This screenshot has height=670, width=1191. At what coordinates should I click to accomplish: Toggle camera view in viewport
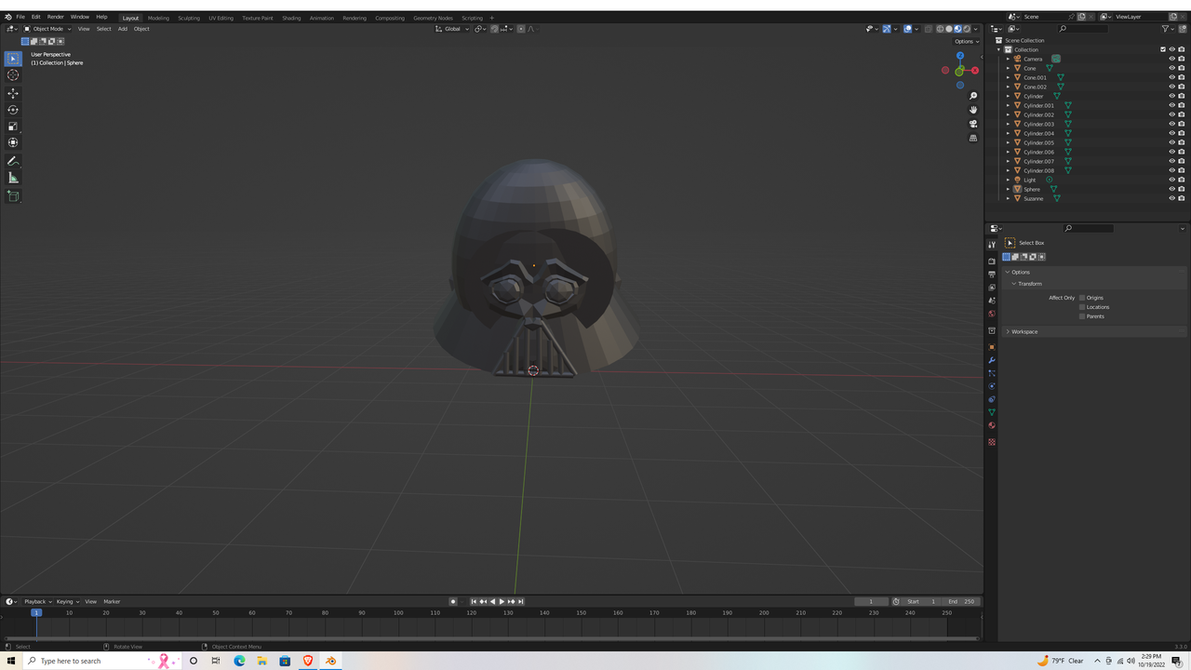[x=973, y=124]
